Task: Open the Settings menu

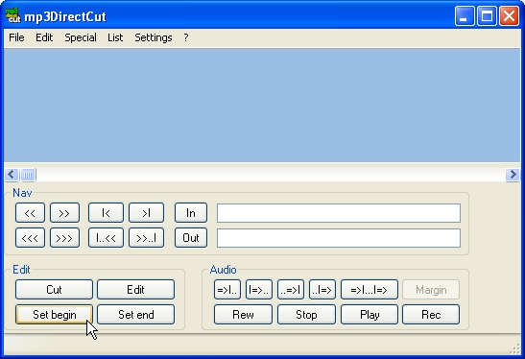Action: pos(154,37)
